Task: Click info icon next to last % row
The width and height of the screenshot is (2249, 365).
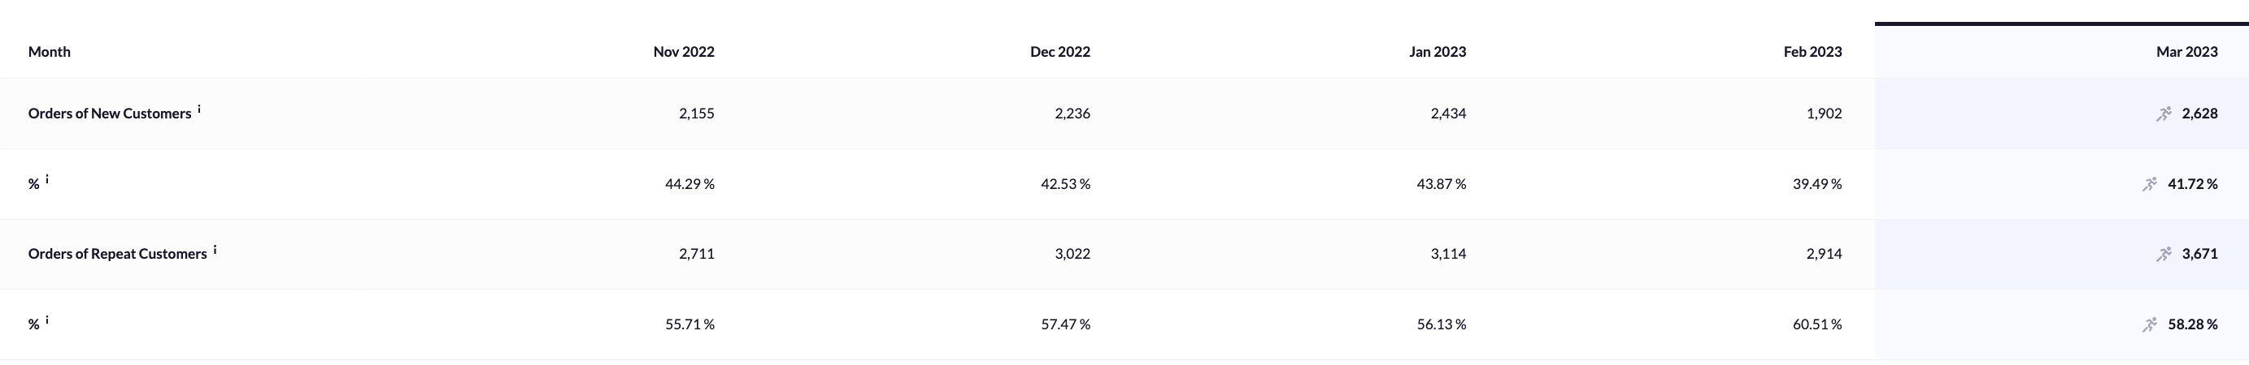Action: click(47, 320)
